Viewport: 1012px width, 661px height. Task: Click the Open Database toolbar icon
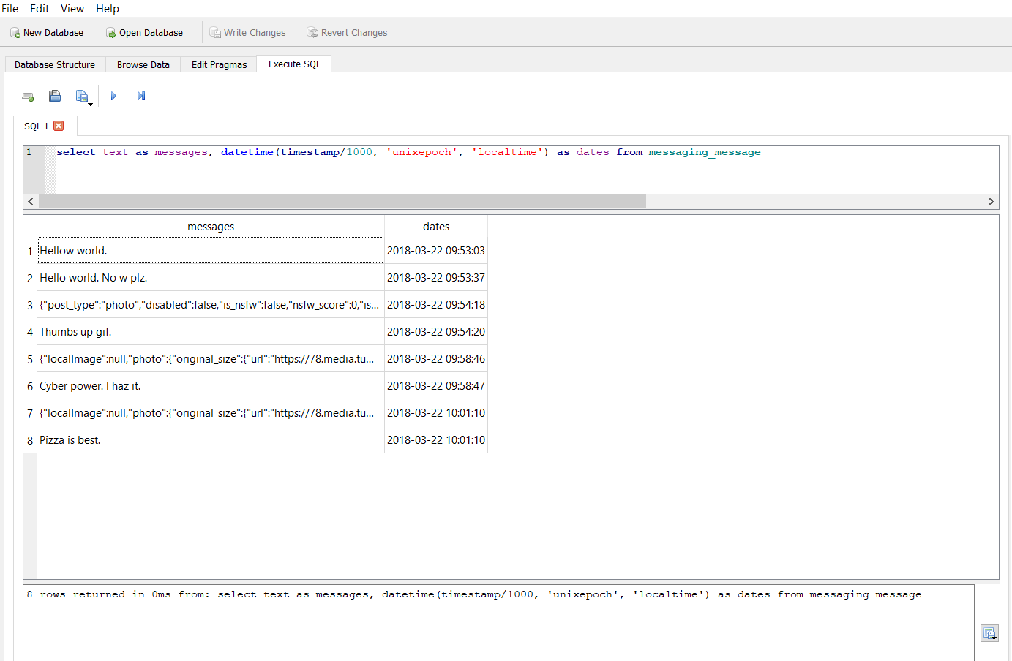click(110, 32)
